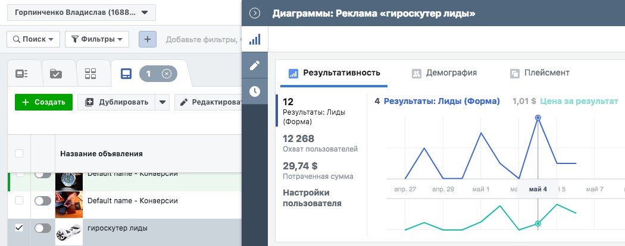This screenshot has width=625, height=246.
Task: Click the май 4 peak point on blue line
Action: pos(537,118)
